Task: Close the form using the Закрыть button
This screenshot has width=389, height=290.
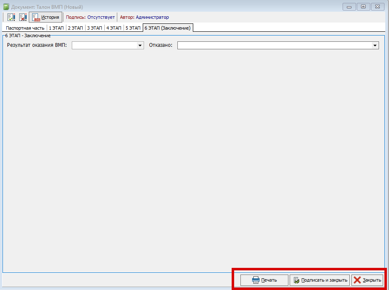Action: 367,280
